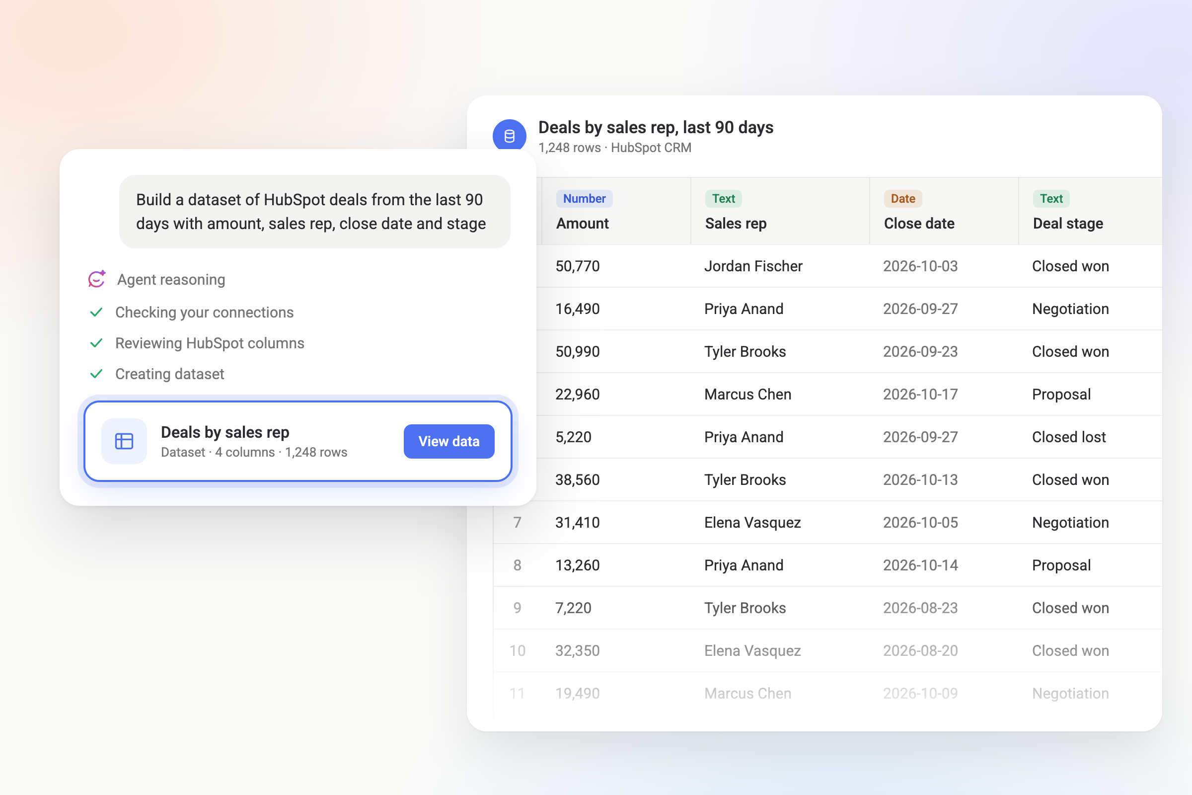This screenshot has width=1192, height=795.
Task: Select date cell 2026-10-17
Action: pos(920,394)
